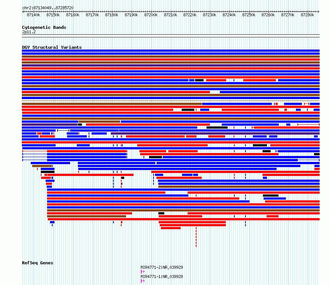Open the RefSeq Genes track title

coord(37,263)
